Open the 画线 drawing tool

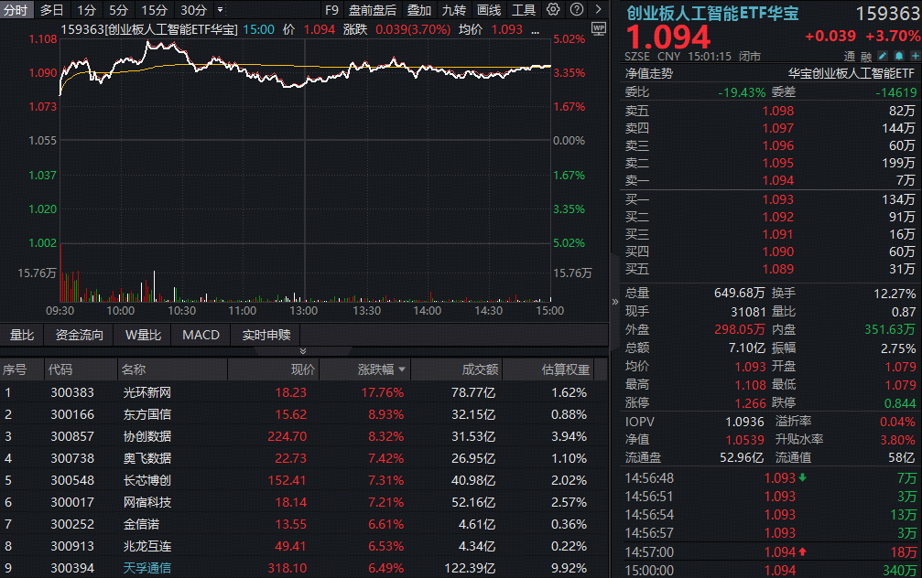pos(488,10)
